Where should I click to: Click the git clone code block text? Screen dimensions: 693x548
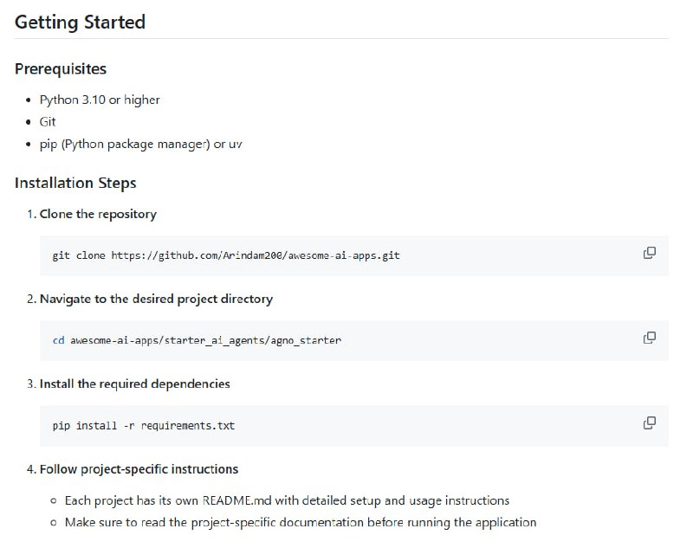225,256
